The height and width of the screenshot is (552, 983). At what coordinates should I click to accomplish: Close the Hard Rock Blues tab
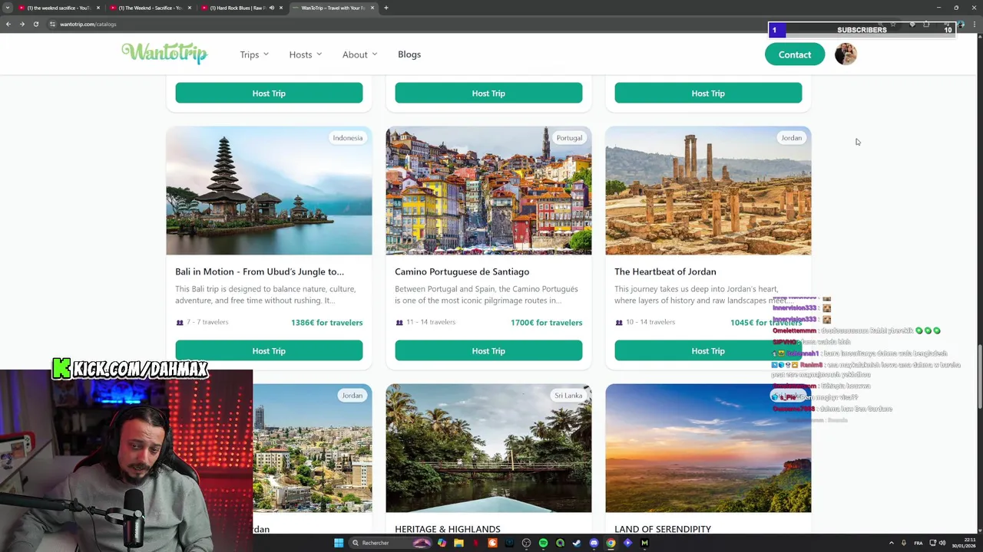pos(281,8)
